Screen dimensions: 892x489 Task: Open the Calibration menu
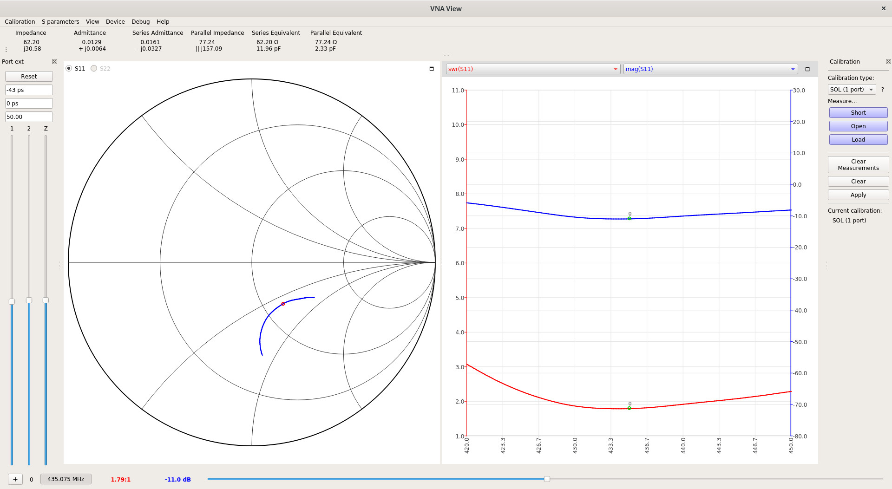point(20,22)
